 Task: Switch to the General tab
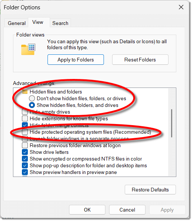tap(16, 23)
